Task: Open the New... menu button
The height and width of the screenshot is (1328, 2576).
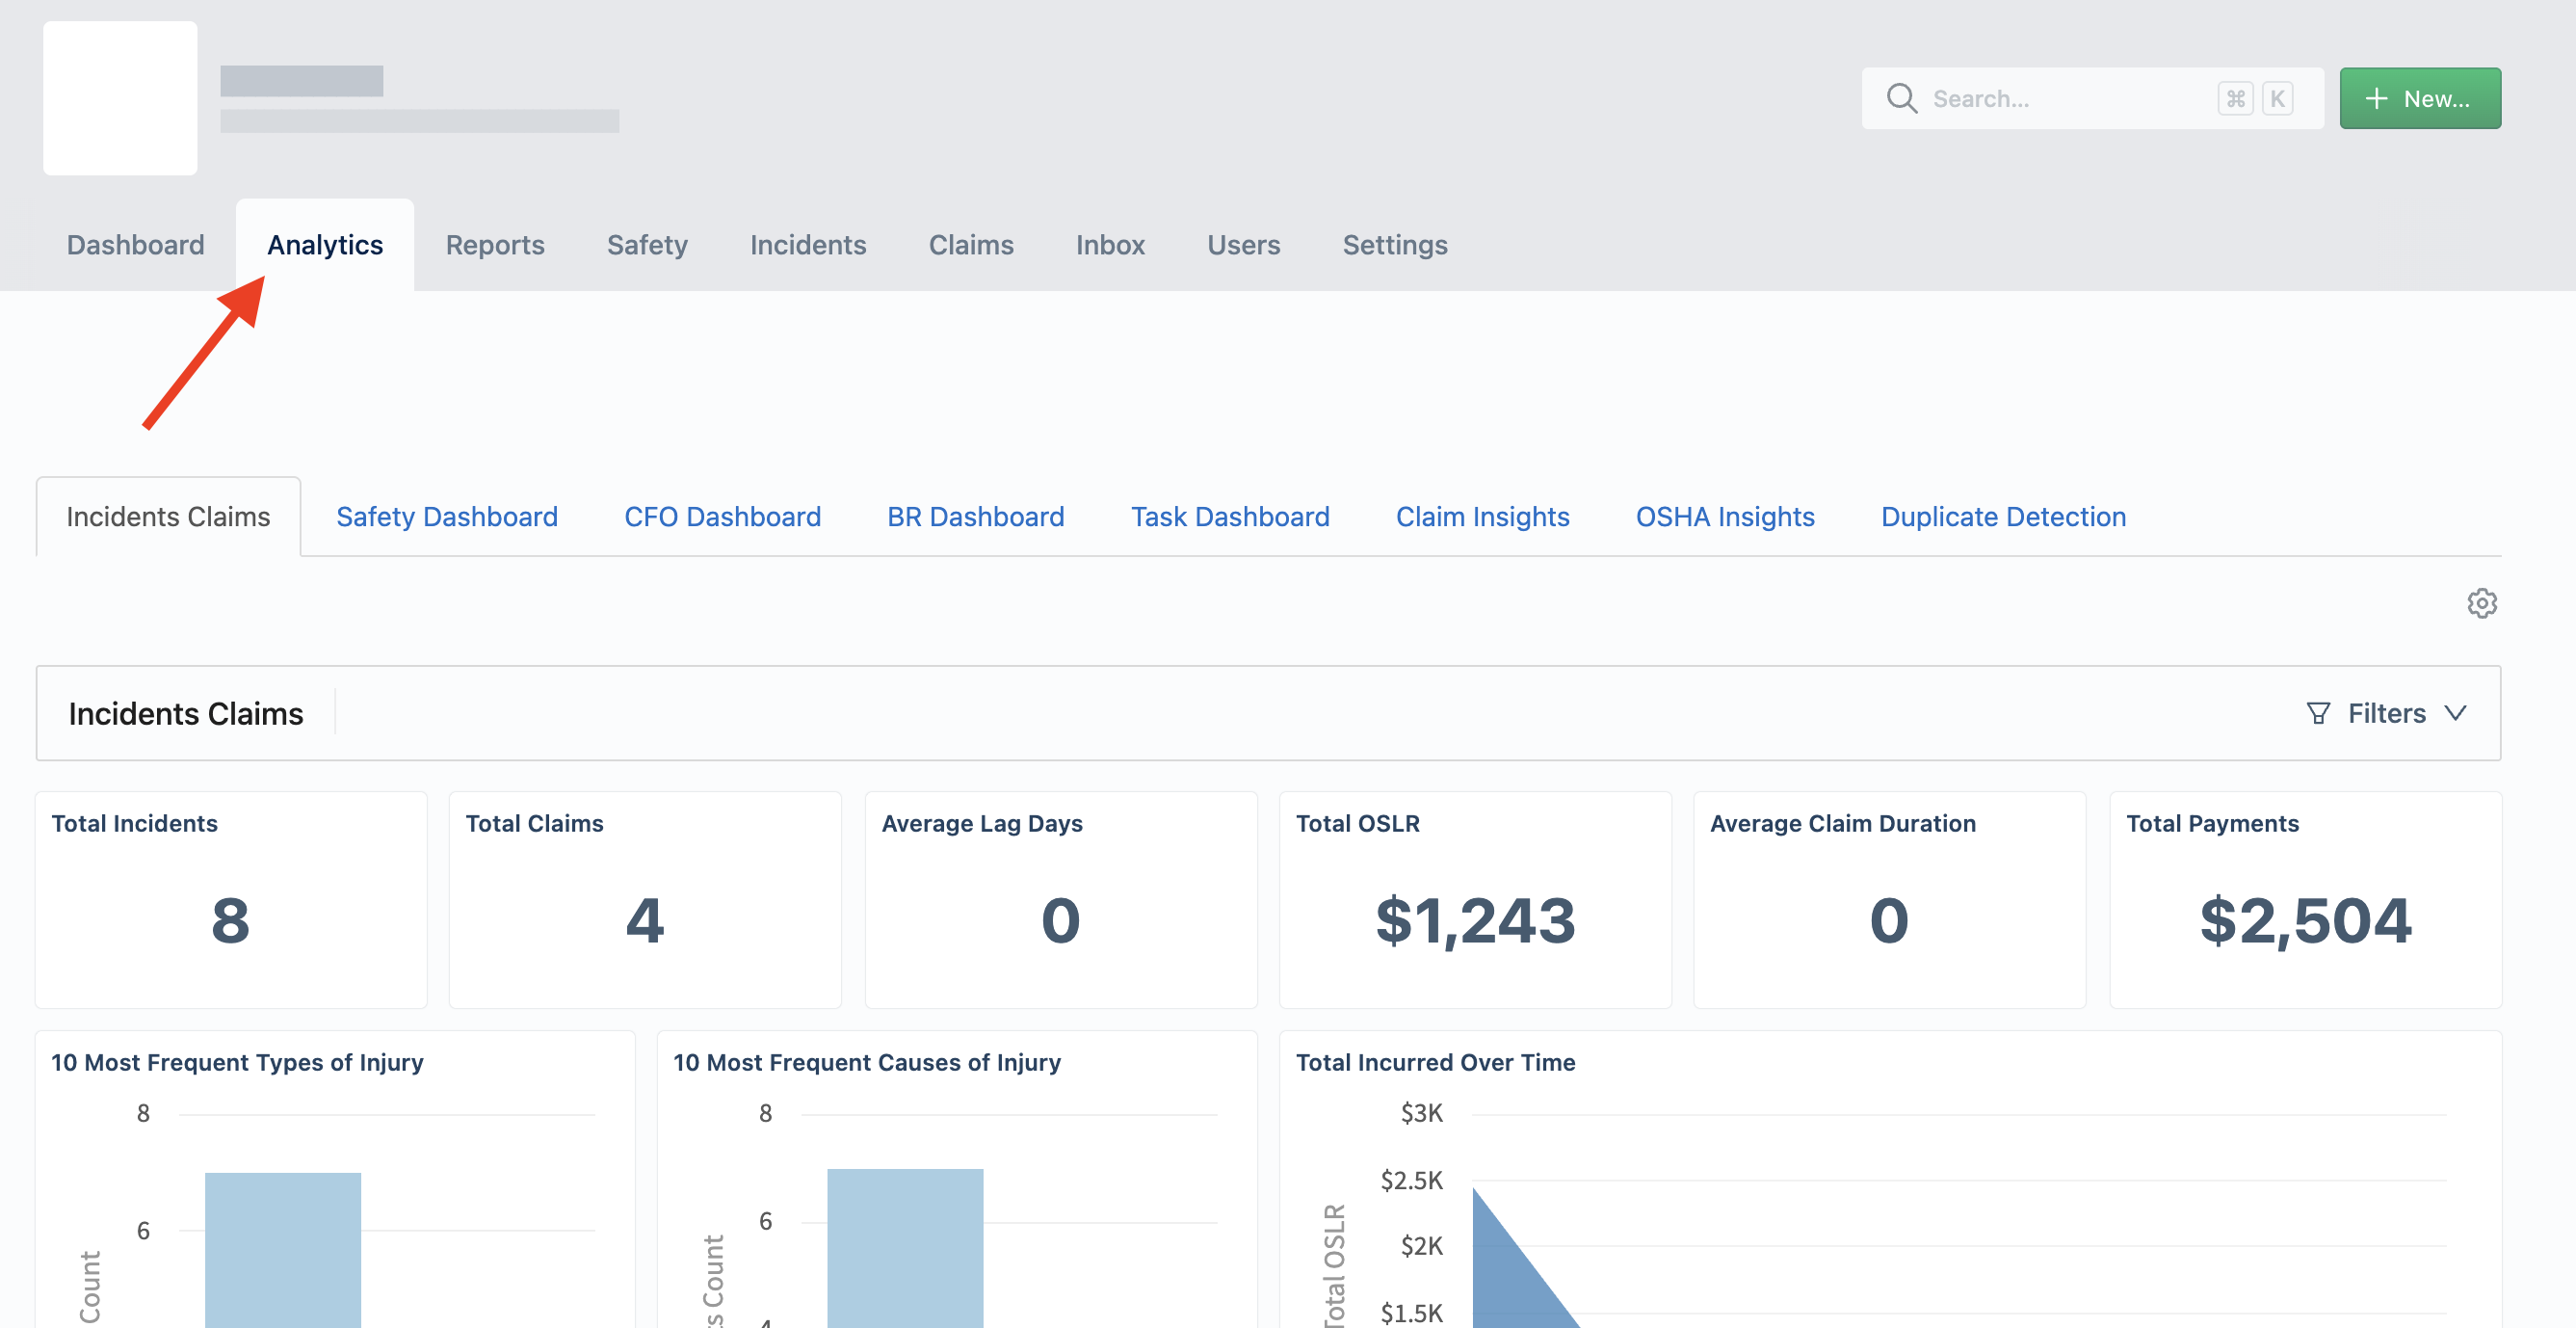Action: click(2420, 98)
